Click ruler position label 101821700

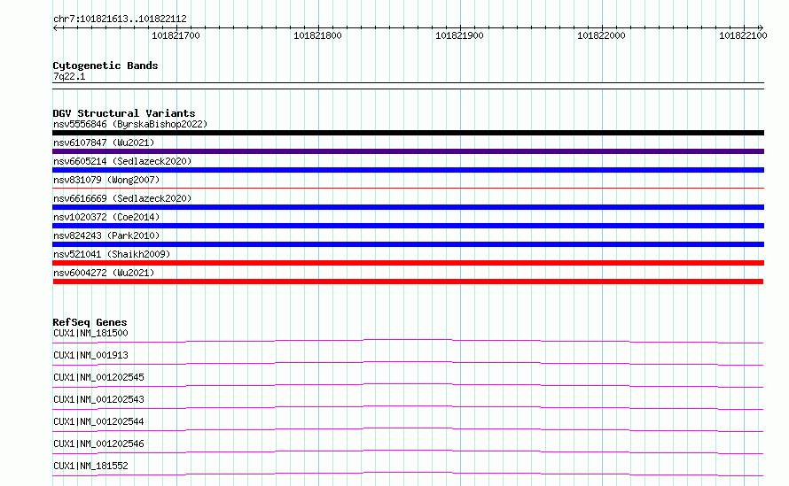point(176,35)
